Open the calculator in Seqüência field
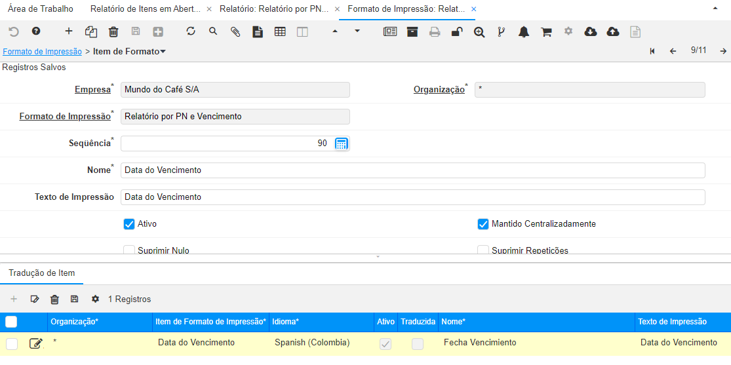 click(x=342, y=144)
